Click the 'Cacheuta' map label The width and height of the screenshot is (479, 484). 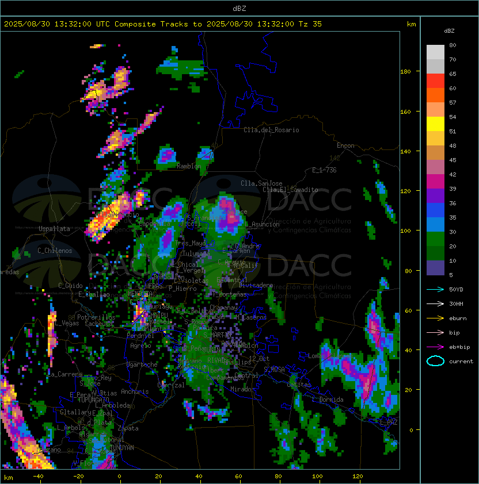(98, 324)
